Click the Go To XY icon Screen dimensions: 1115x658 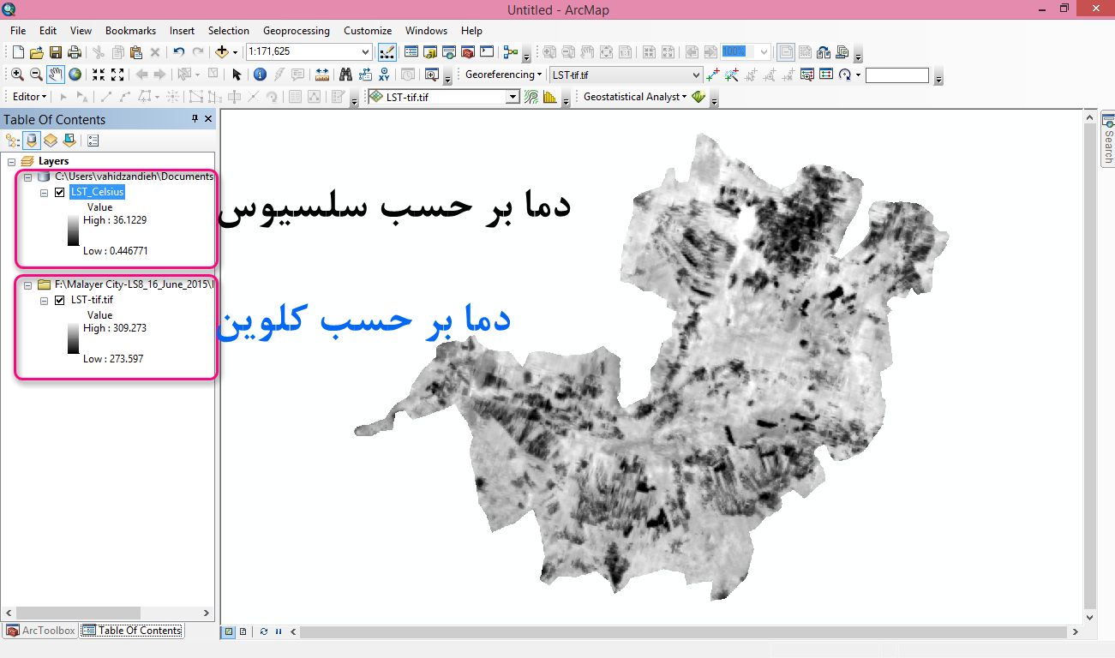tap(384, 75)
